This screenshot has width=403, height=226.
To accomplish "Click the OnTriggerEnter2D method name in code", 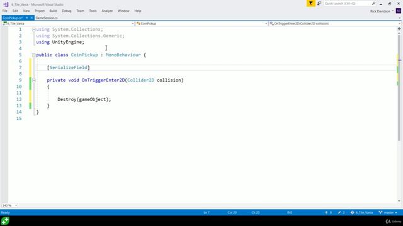I will click(103, 80).
